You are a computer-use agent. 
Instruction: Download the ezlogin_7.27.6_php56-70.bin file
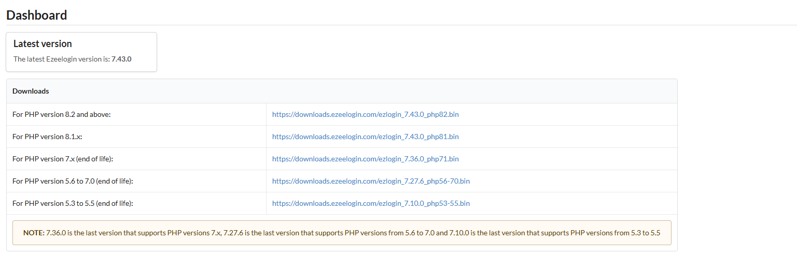[371, 181]
